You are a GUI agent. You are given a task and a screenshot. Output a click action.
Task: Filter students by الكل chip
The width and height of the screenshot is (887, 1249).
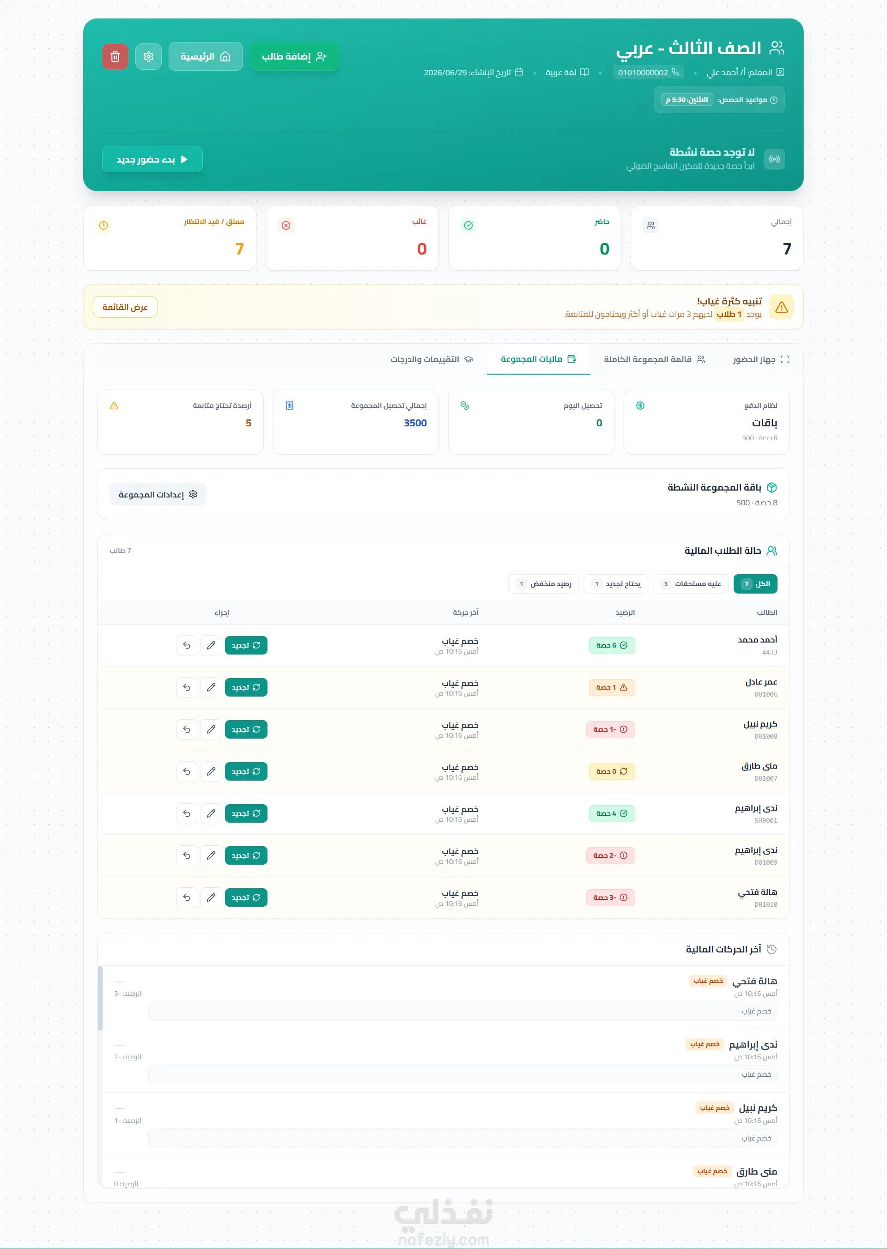[755, 584]
